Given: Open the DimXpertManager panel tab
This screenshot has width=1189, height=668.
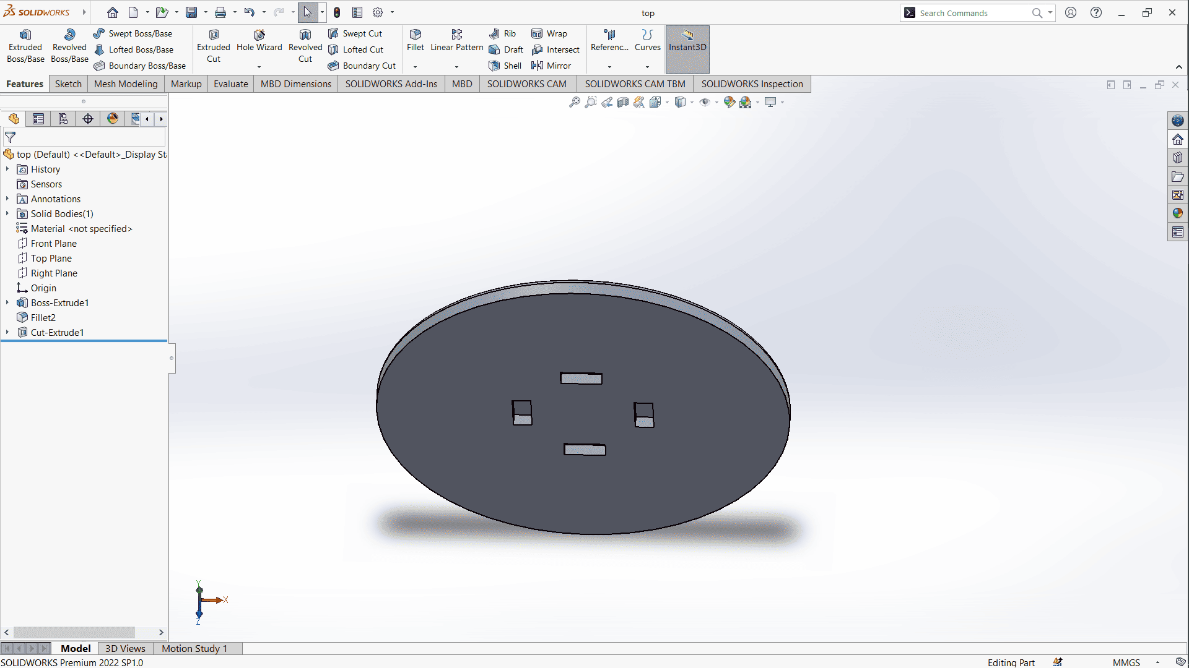Looking at the screenshot, I should point(88,119).
